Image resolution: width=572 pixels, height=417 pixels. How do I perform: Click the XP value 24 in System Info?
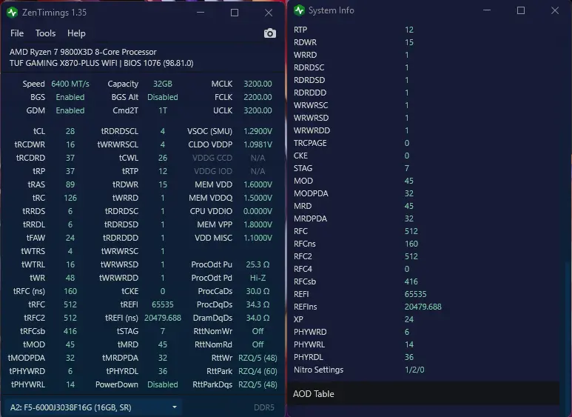tap(409, 319)
